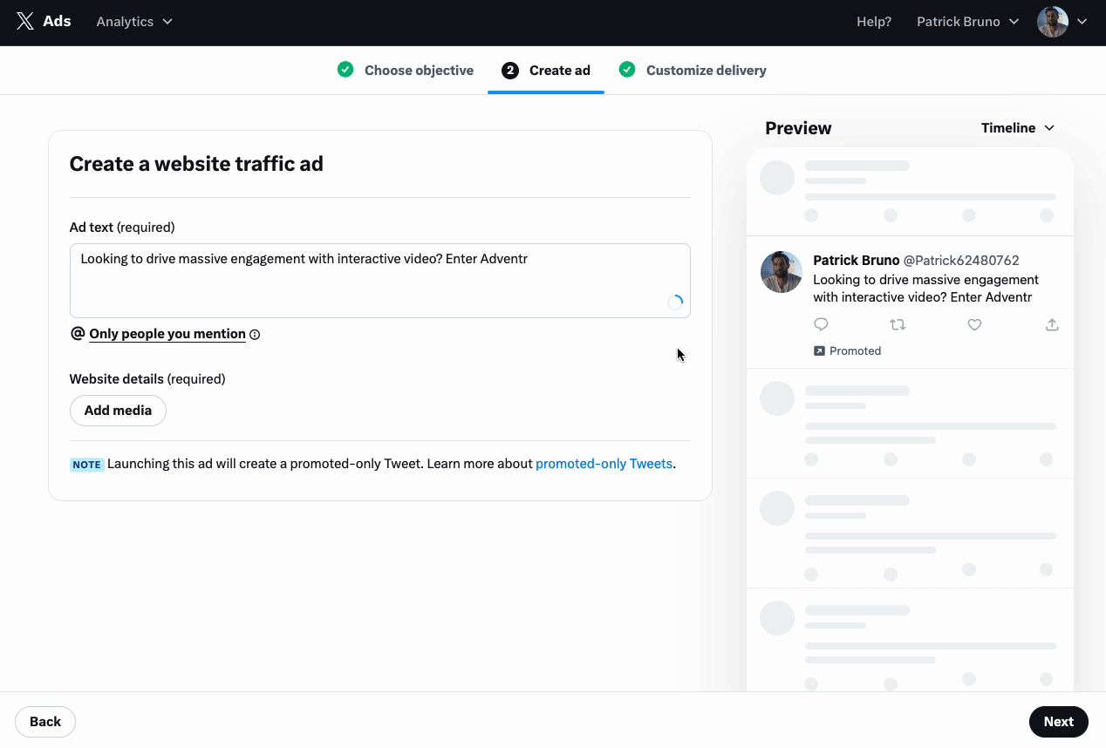Click the Ads label in header

click(x=57, y=21)
